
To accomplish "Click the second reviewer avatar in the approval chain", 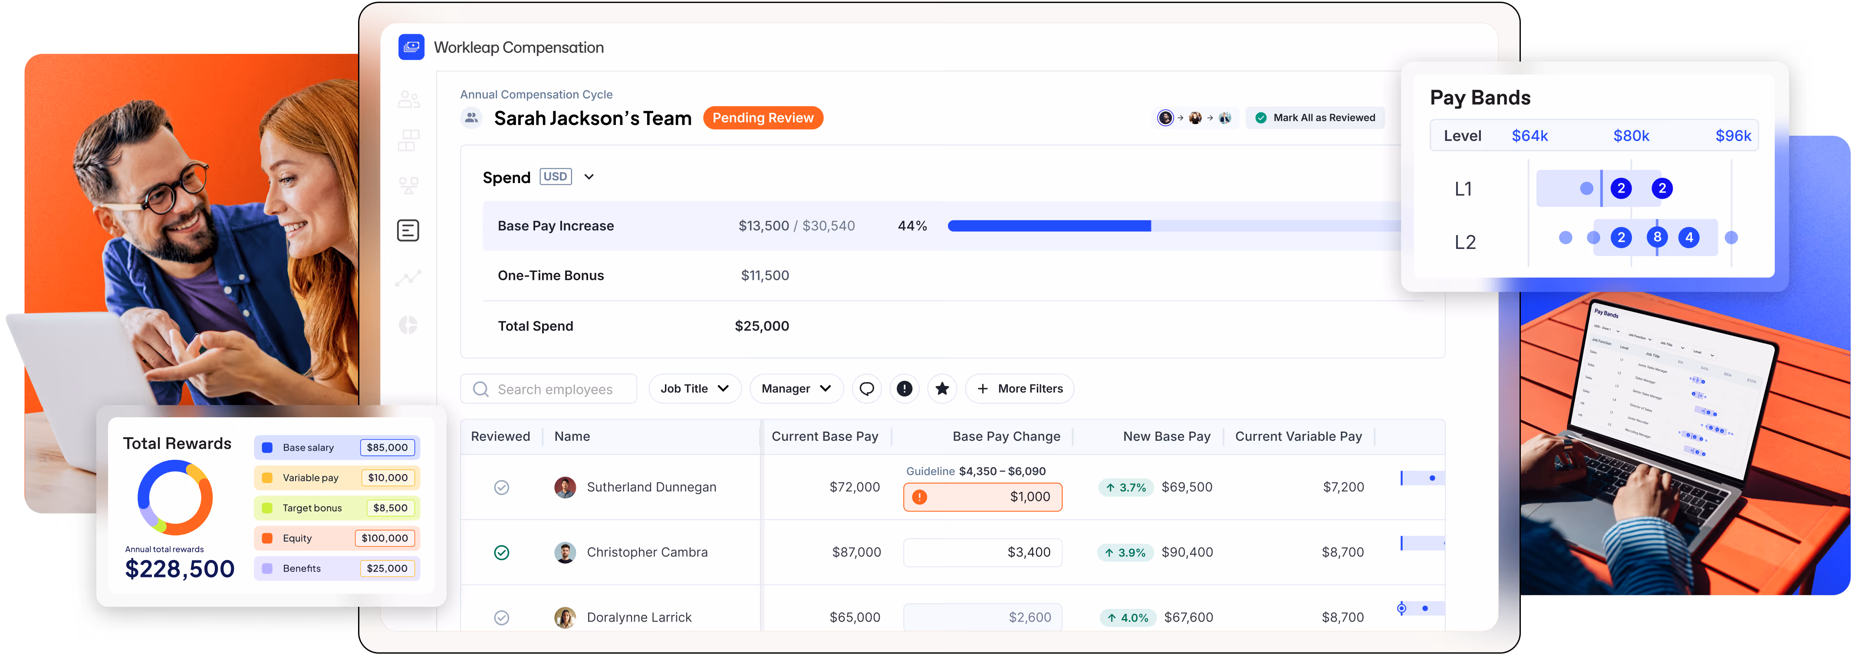I will [1195, 118].
